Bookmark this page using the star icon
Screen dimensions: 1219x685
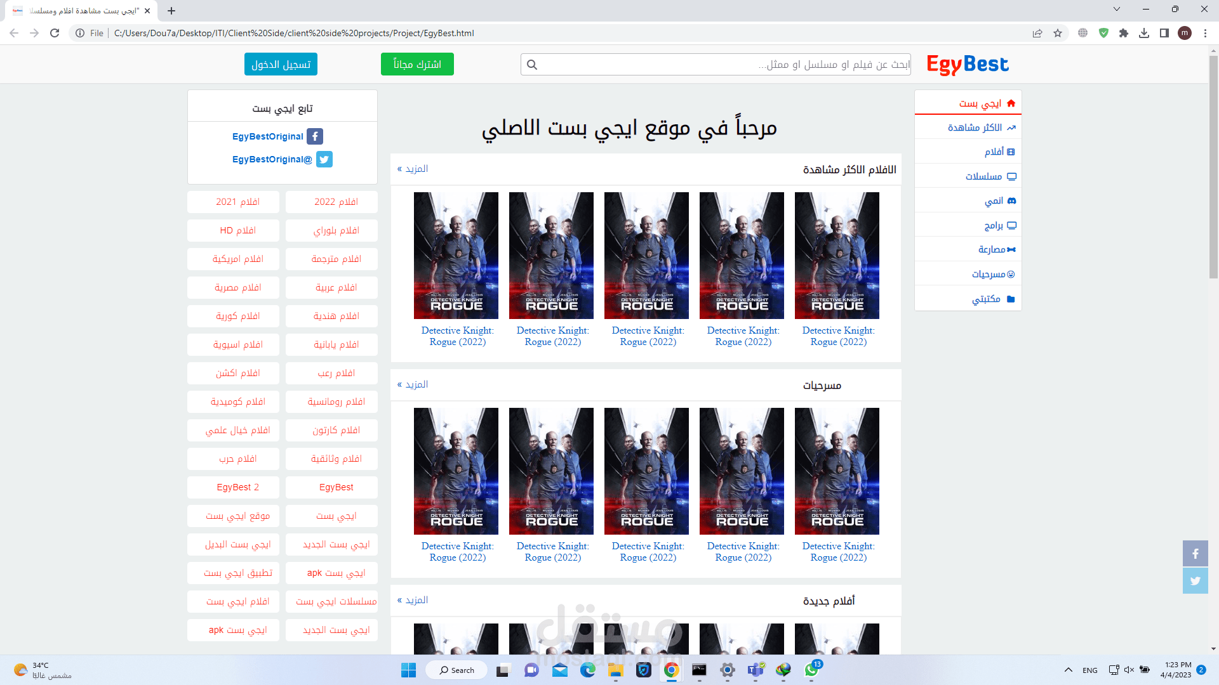[x=1058, y=33]
